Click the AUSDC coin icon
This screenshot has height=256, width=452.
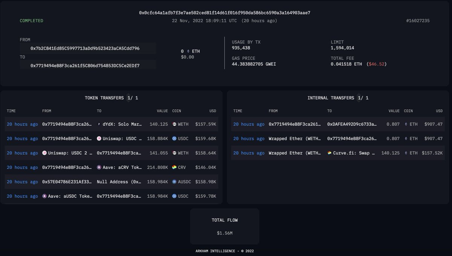(174, 182)
